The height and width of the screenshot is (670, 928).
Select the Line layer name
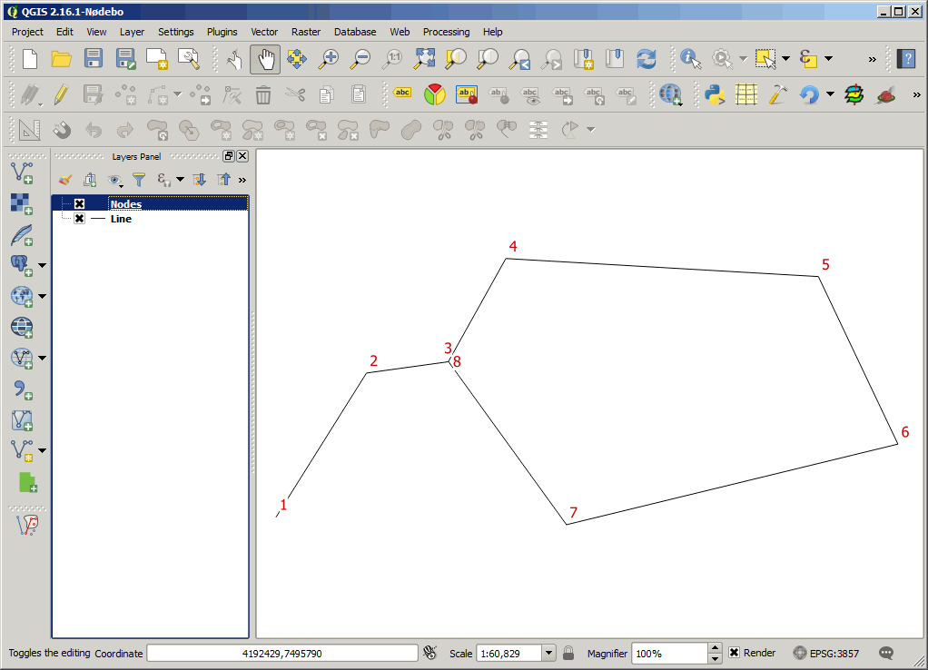pos(121,219)
